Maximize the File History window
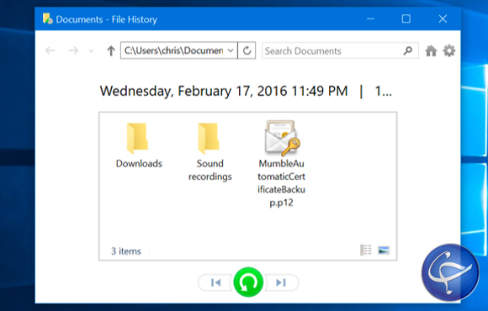This screenshot has width=488, height=311. click(x=406, y=19)
